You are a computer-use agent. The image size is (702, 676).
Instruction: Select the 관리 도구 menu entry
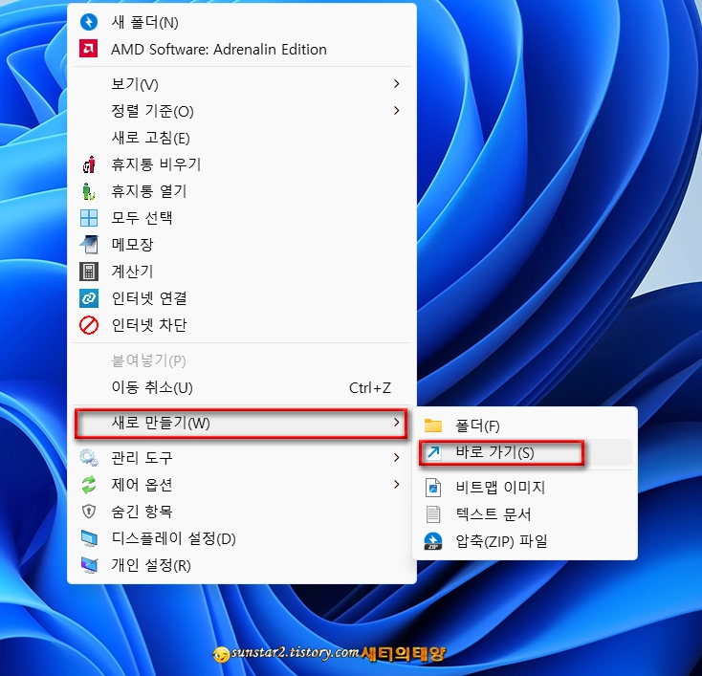click(x=242, y=458)
